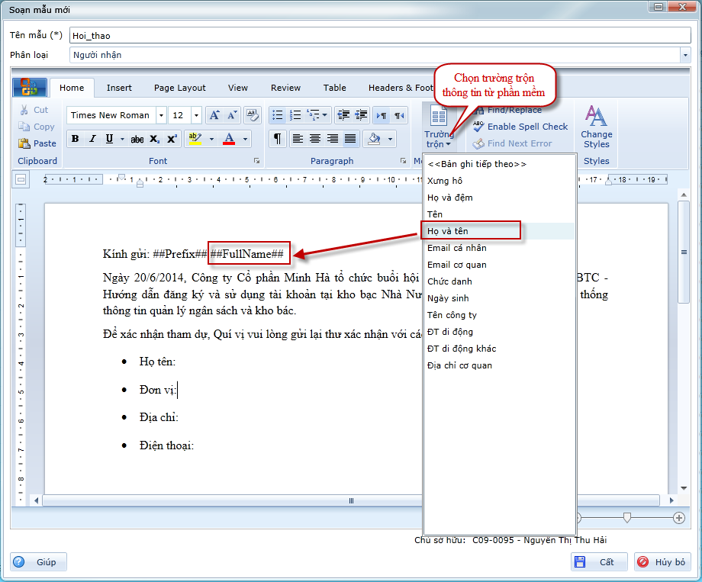Select 'Email cá nhân' from merge field list
The width and height of the screenshot is (702, 582).
[x=456, y=248]
